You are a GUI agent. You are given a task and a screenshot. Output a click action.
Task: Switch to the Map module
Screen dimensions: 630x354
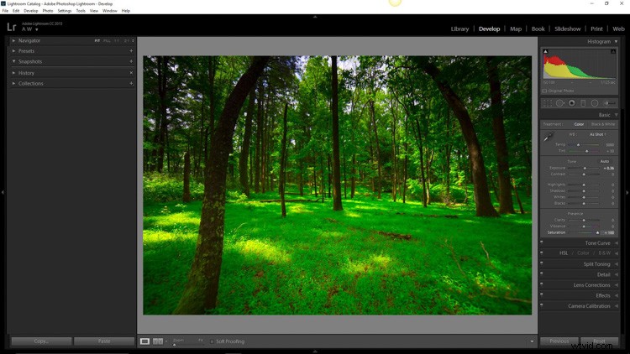point(516,29)
